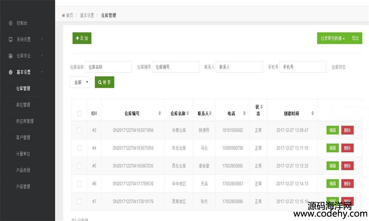Open 库位管理 in sidebar menu
Screen dimensions: 369x221
(x=23, y=105)
